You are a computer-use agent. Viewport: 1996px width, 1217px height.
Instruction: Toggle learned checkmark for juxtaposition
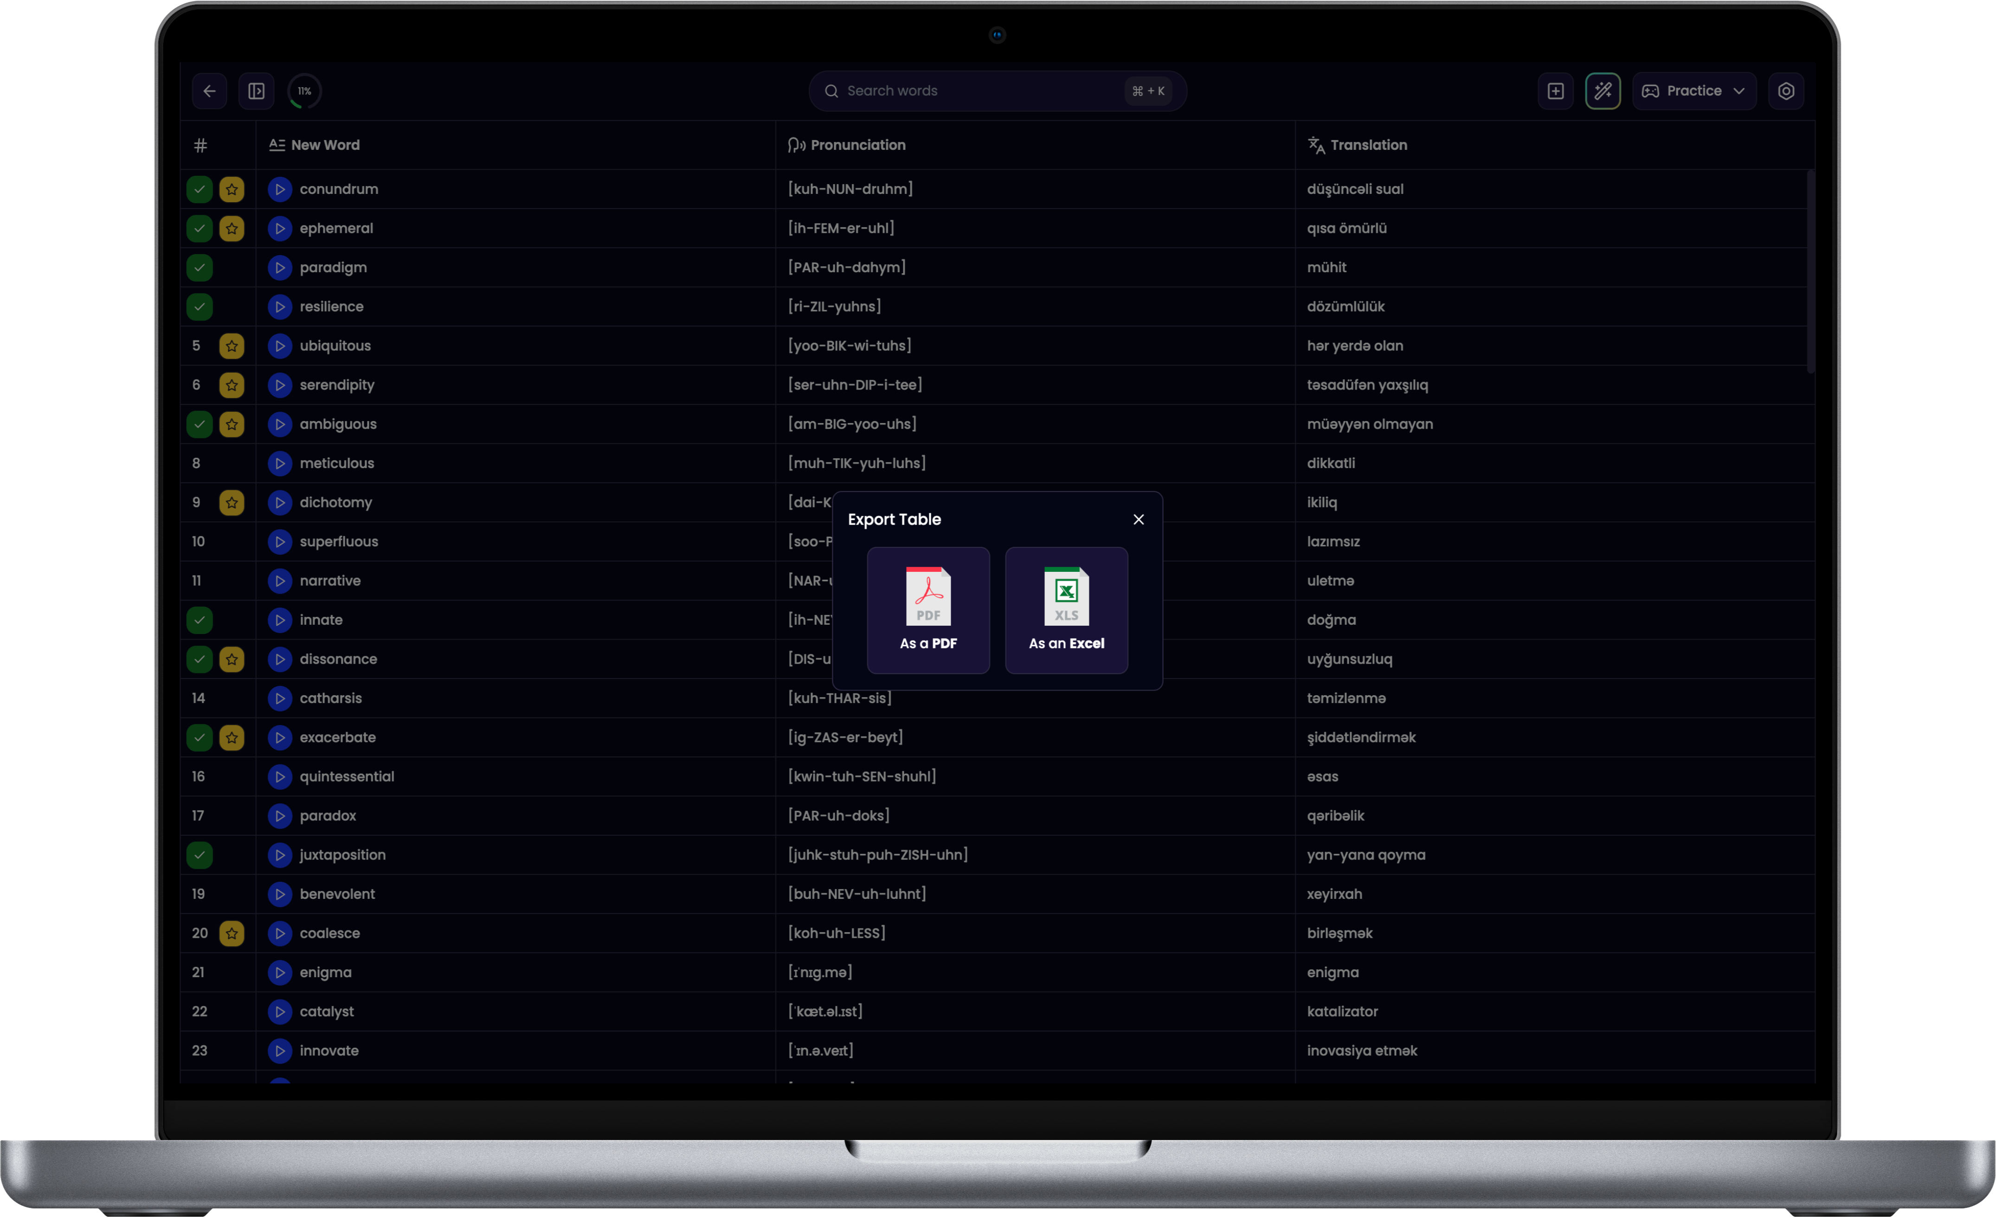click(x=200, y=855)
